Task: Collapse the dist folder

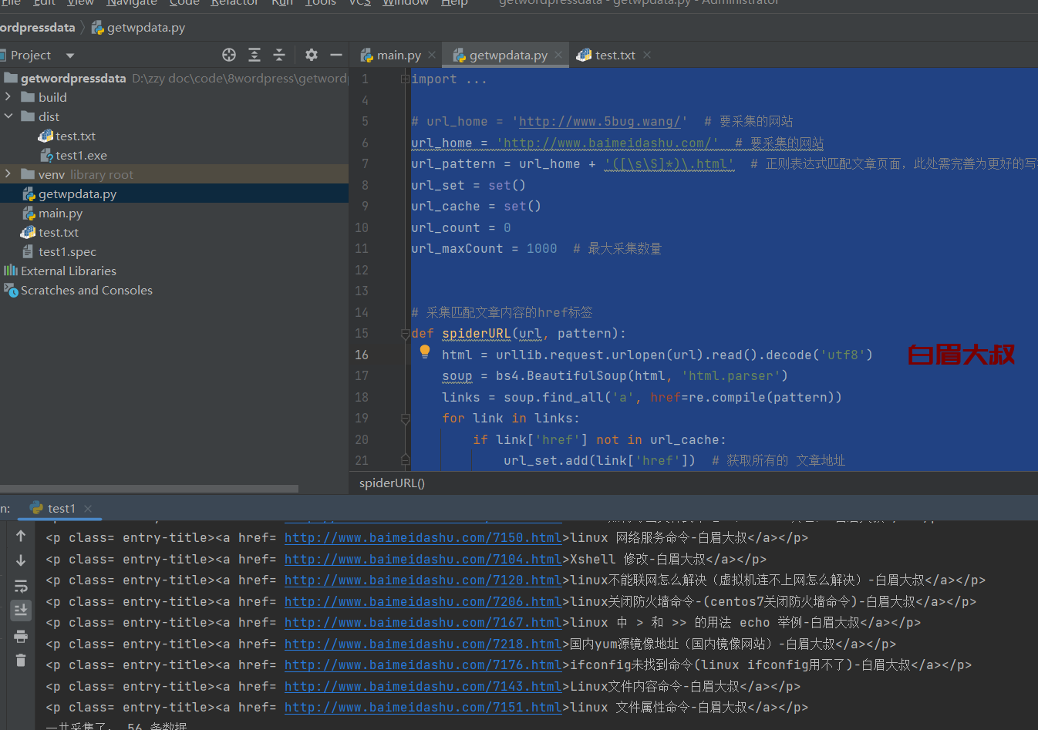Action: click(x=8, y=116)
